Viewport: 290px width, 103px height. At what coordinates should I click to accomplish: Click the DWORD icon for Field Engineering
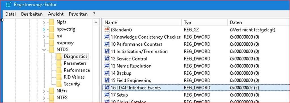tap(107, 80)
